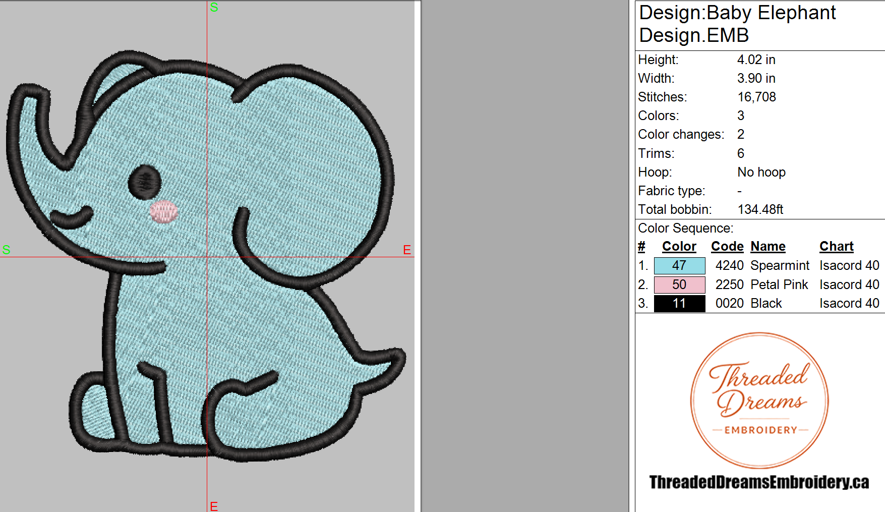Click the design title Baby Elephant Design.EMB

tap(737, 24)
